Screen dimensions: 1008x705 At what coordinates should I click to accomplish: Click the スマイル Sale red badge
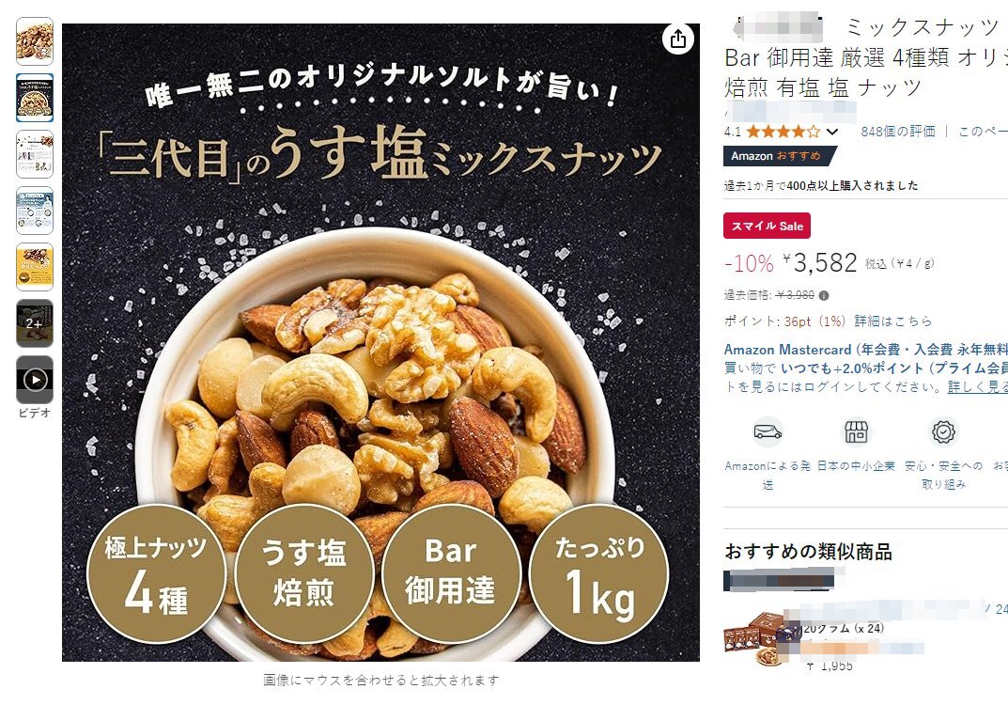click(767, 226)
